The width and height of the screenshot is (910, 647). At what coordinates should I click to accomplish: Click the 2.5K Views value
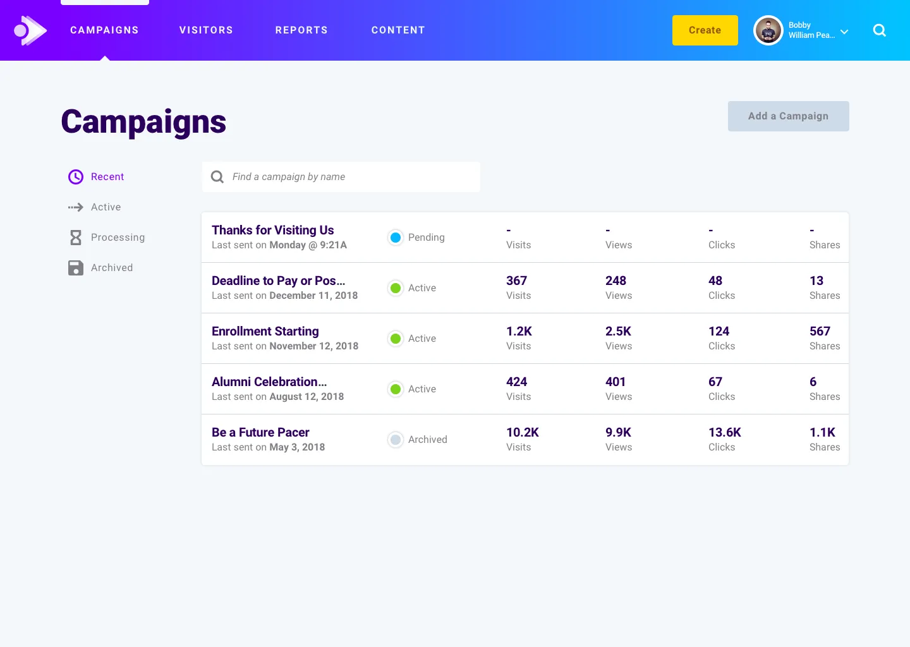pos(618,331)
